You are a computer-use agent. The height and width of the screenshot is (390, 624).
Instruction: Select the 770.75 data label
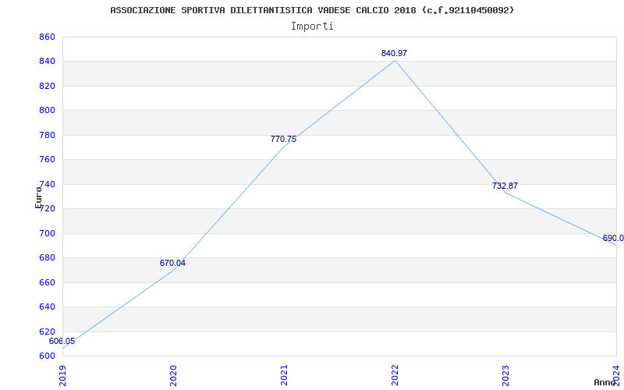(x=283, y=140)
